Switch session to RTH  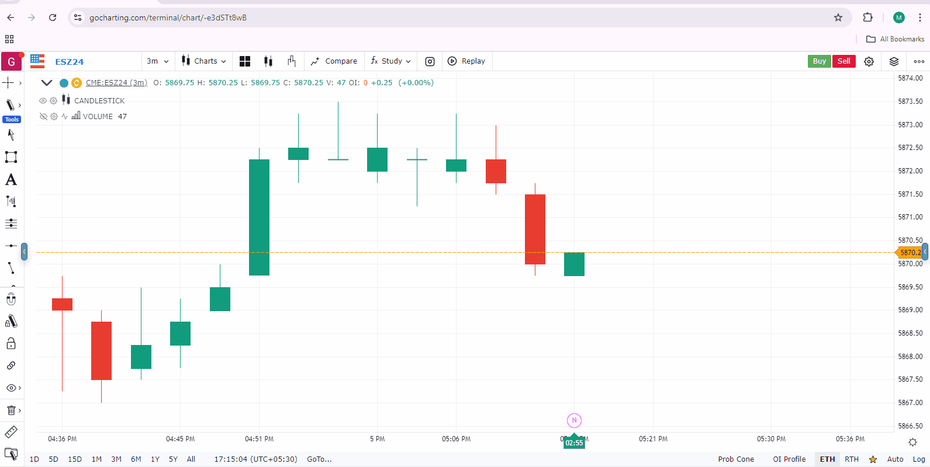coord(852,459)
